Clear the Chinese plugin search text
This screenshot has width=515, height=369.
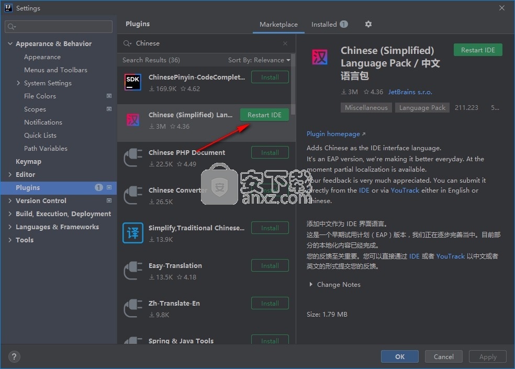click(285, 43)
